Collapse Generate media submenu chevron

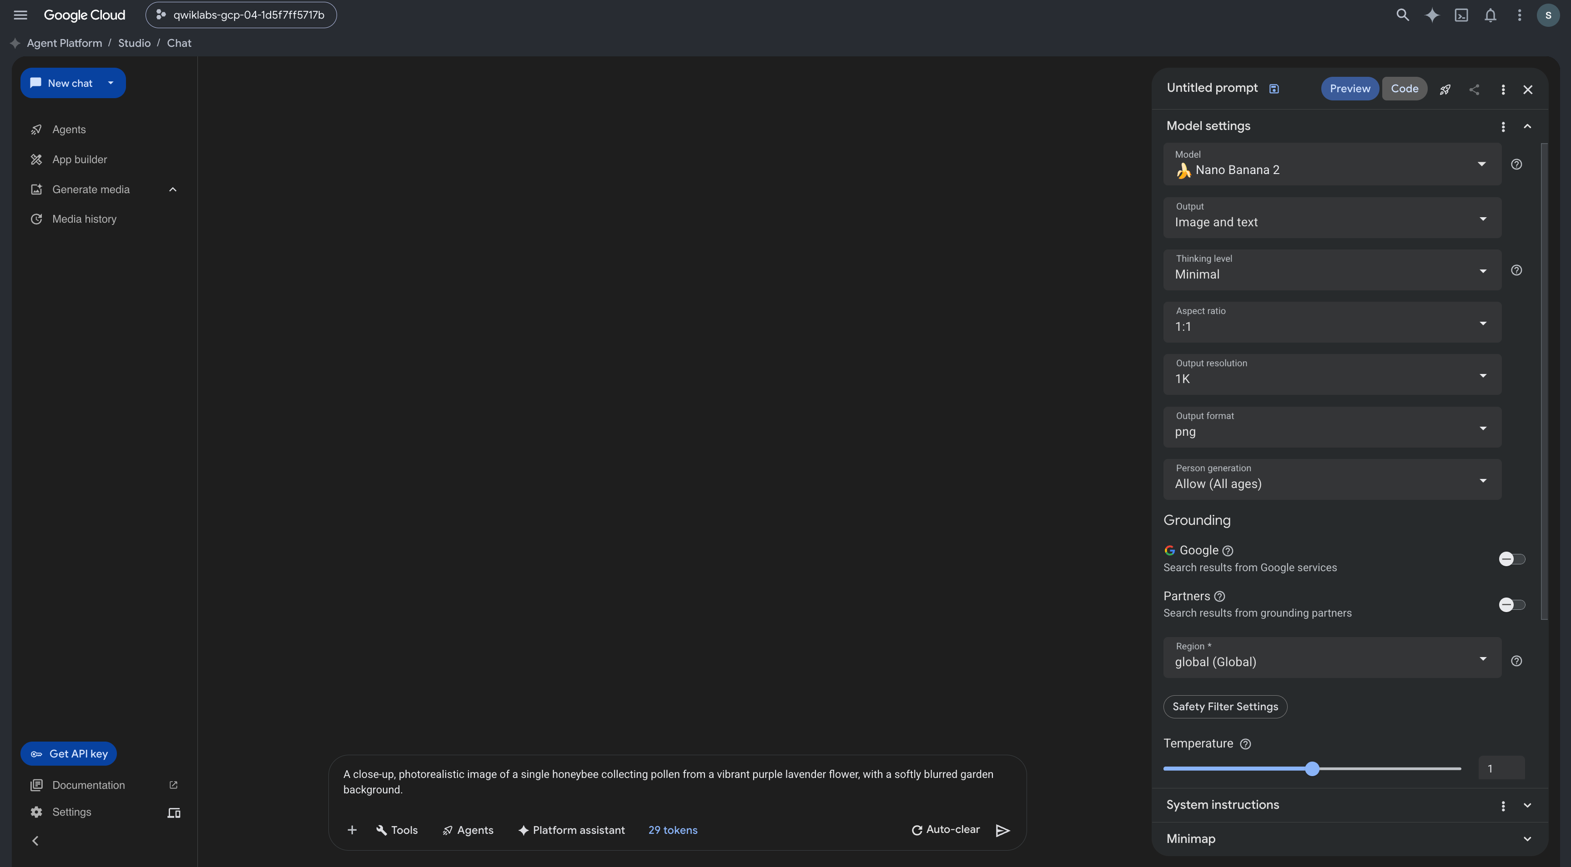(172, 189)
